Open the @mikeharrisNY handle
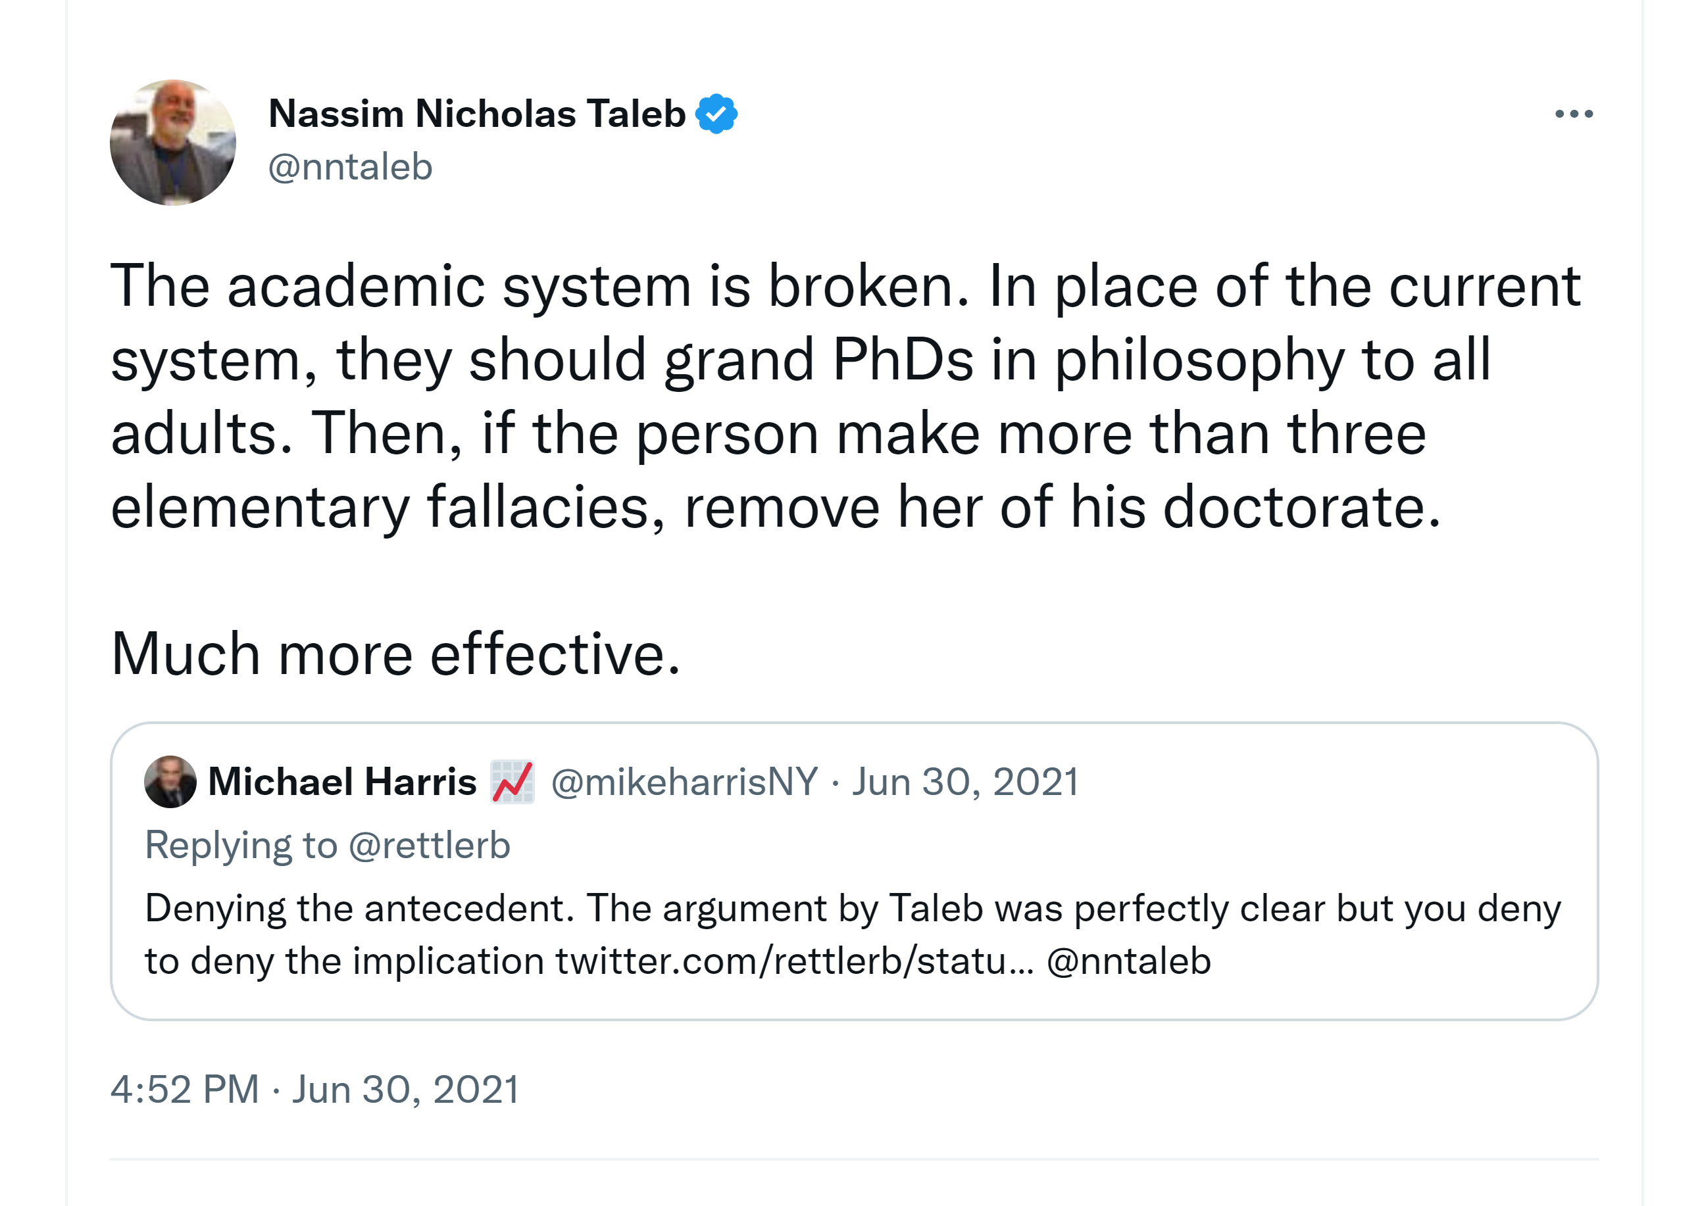This screenshot has height=1206, width=1700. pyautogui.click(x=684, y=781)
